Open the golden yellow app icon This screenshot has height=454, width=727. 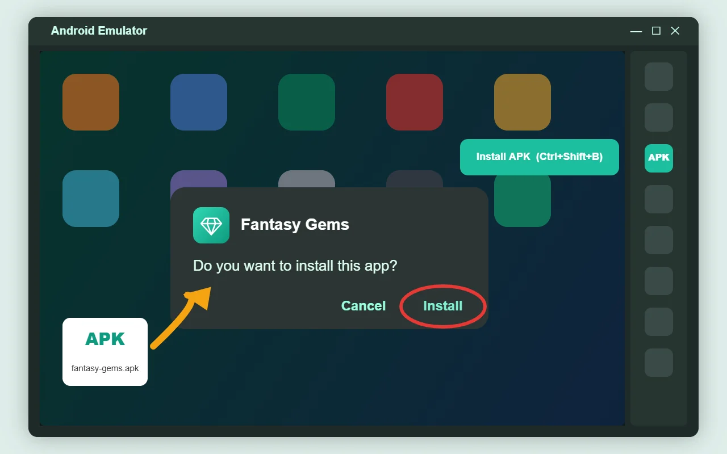tap(523, 102)
